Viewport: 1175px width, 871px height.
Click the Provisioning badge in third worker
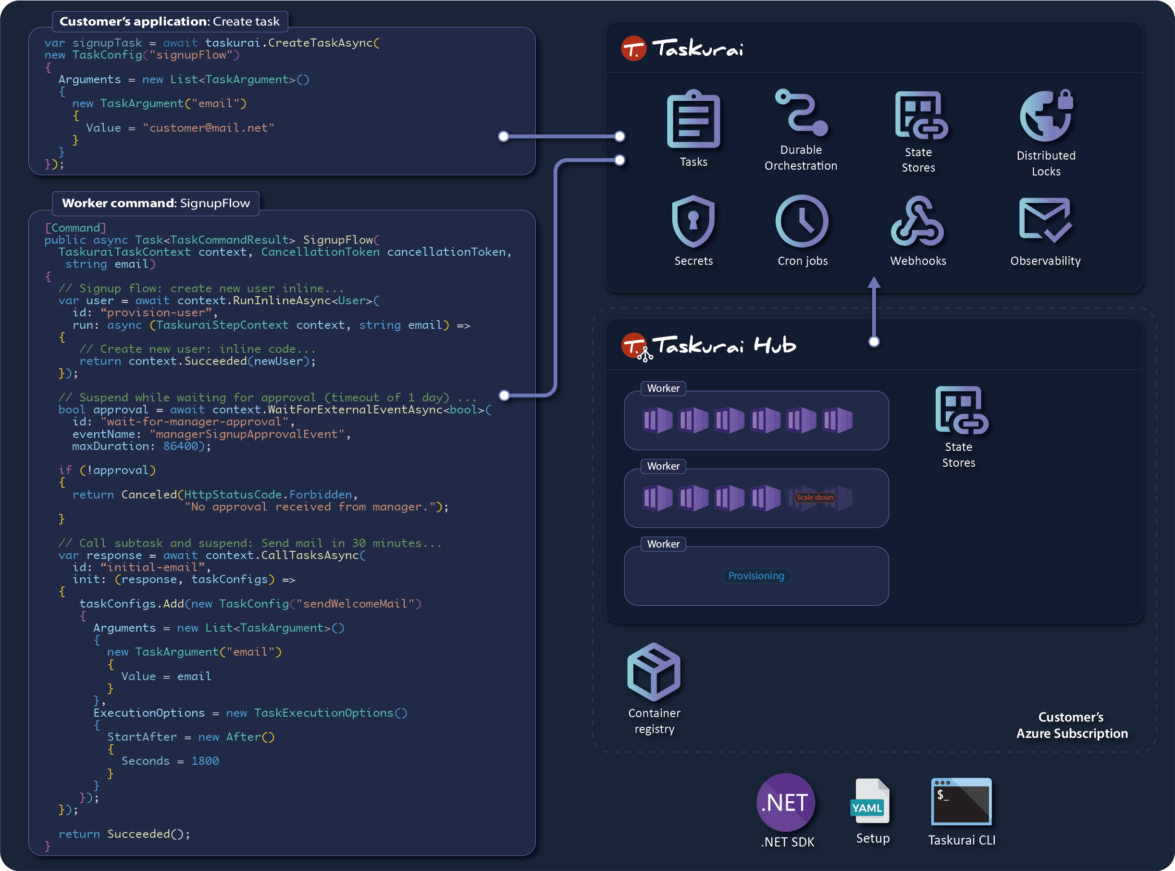click(x=756, y=576)
